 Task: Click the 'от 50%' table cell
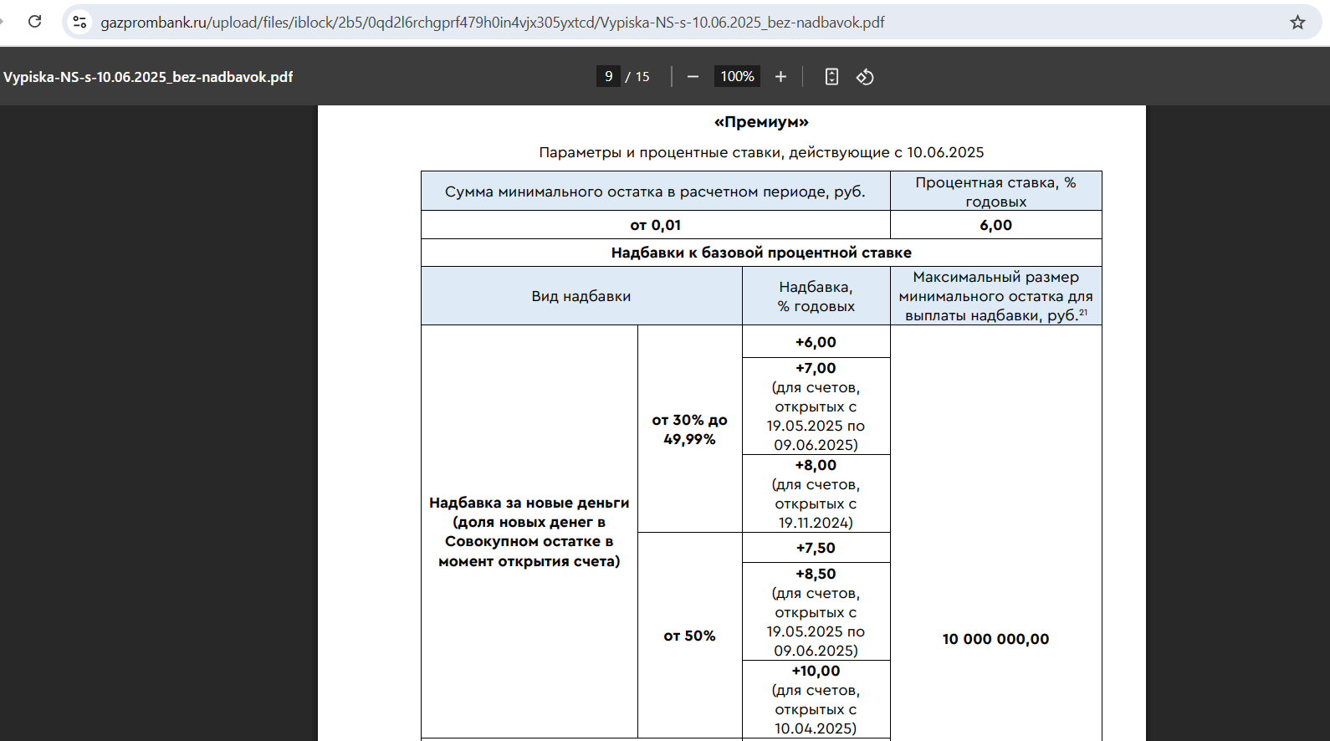[x=689, y=636]
